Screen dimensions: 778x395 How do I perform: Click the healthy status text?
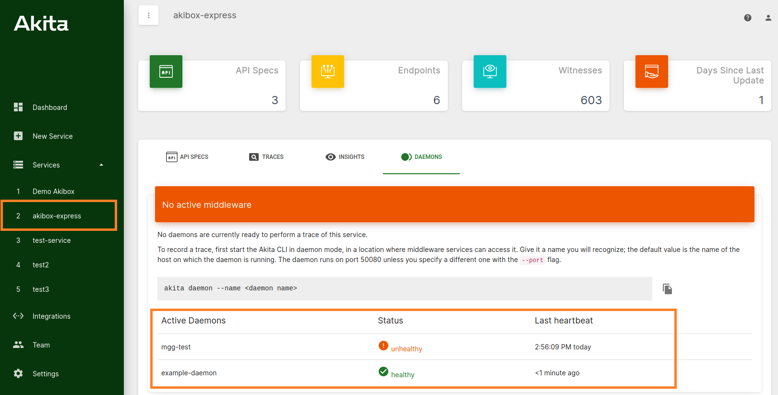(403, 375)
